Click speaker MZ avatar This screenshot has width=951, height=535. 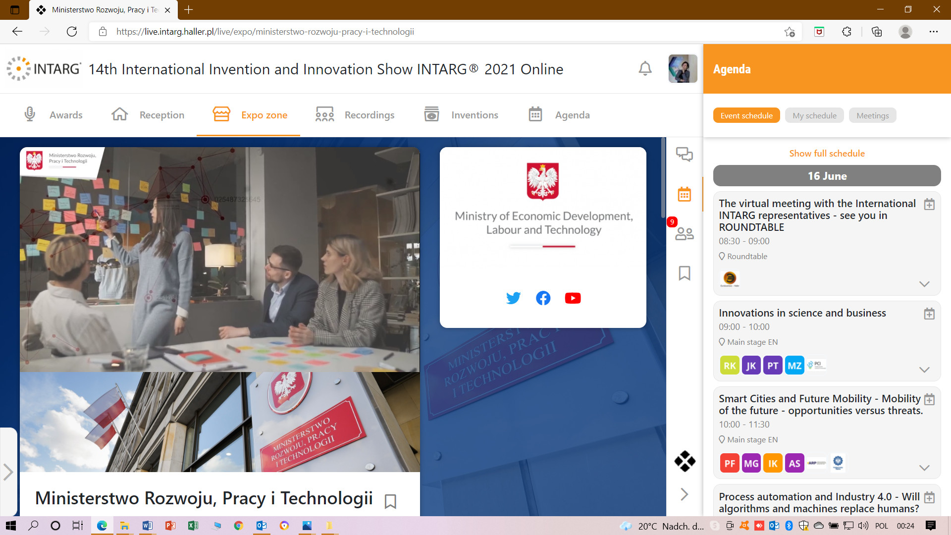point(794,366)
